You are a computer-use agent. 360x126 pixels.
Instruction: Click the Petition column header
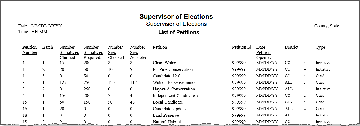point(160,47)
